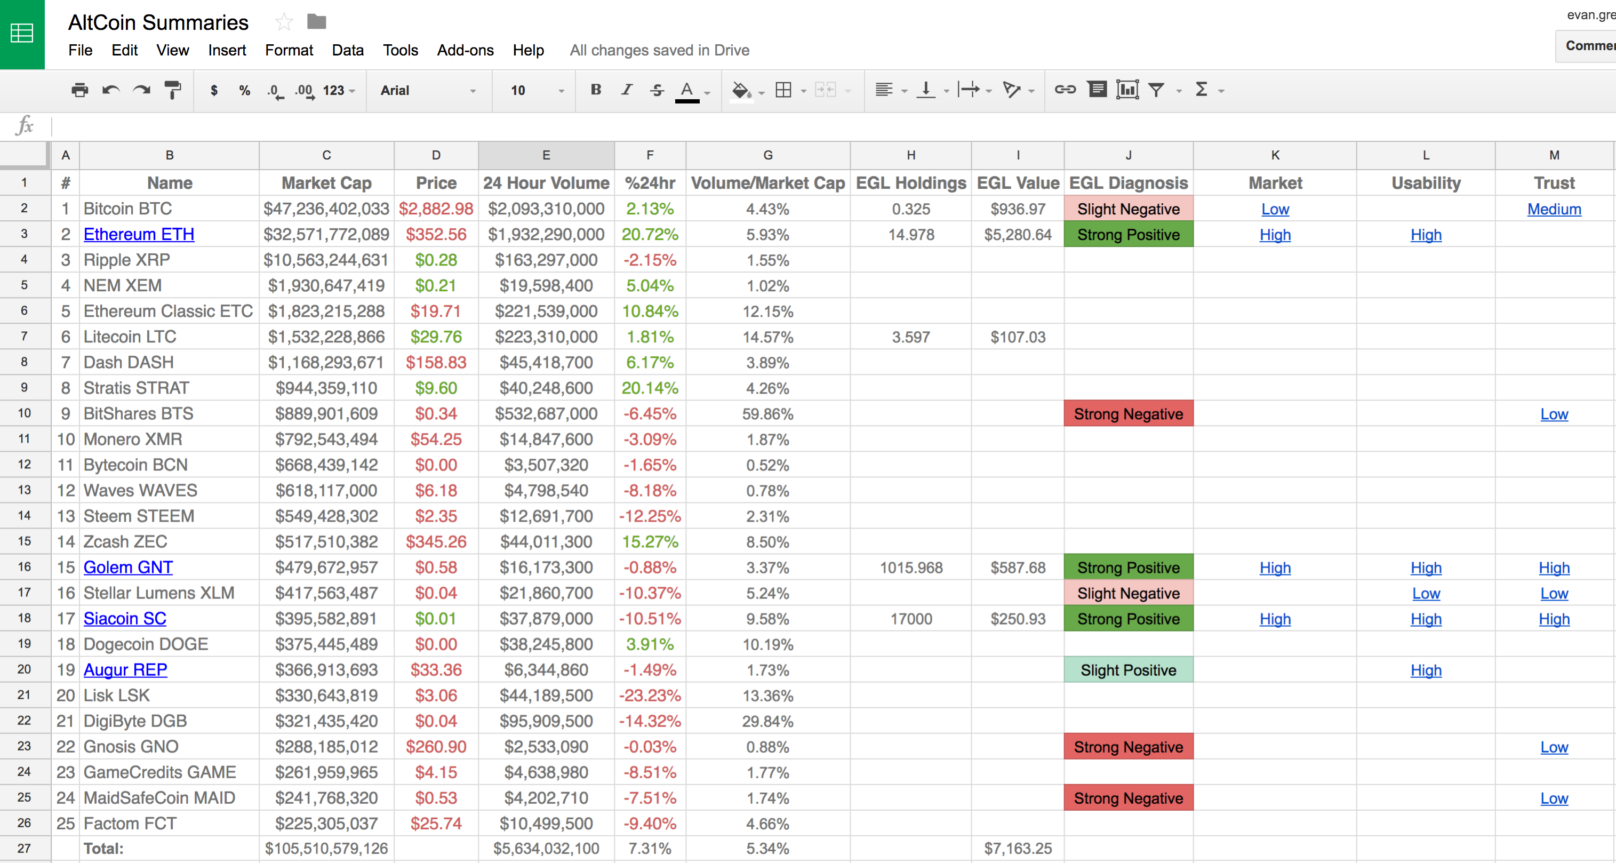Select column E header
Image resolution: width=1616 pixels, height=863 pixels.
coord(546,156)
